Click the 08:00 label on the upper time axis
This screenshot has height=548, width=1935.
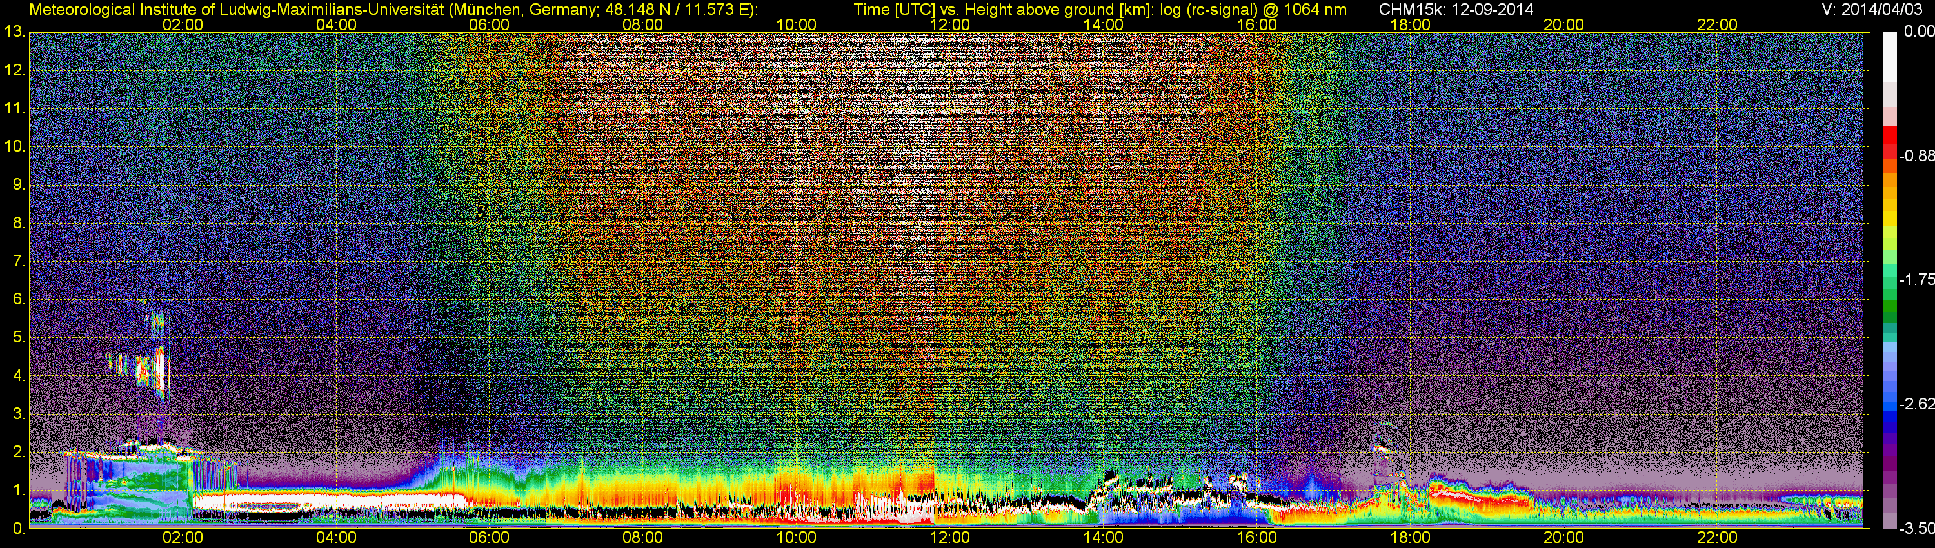(643, 24)
